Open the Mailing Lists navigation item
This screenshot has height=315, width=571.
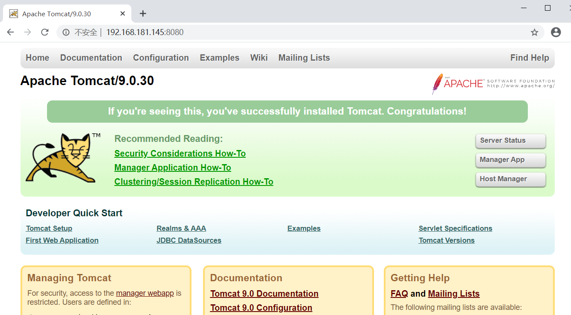coord(304,58)
